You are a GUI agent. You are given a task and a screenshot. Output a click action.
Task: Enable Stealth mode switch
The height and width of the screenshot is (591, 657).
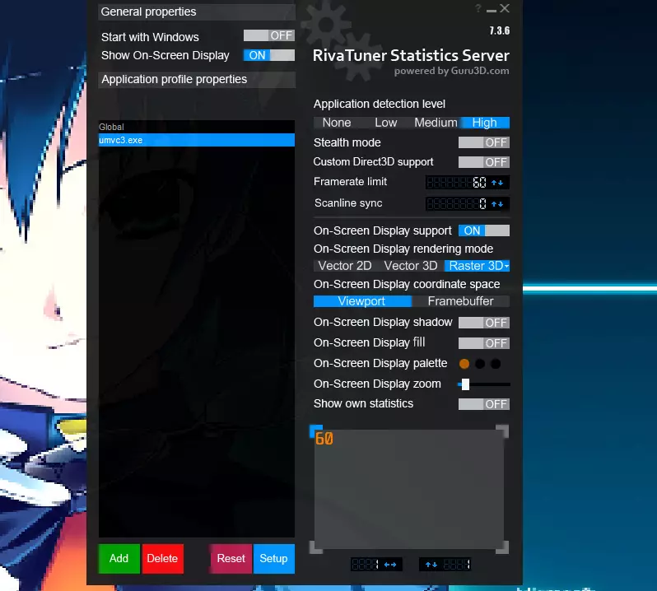pos(484,142)
